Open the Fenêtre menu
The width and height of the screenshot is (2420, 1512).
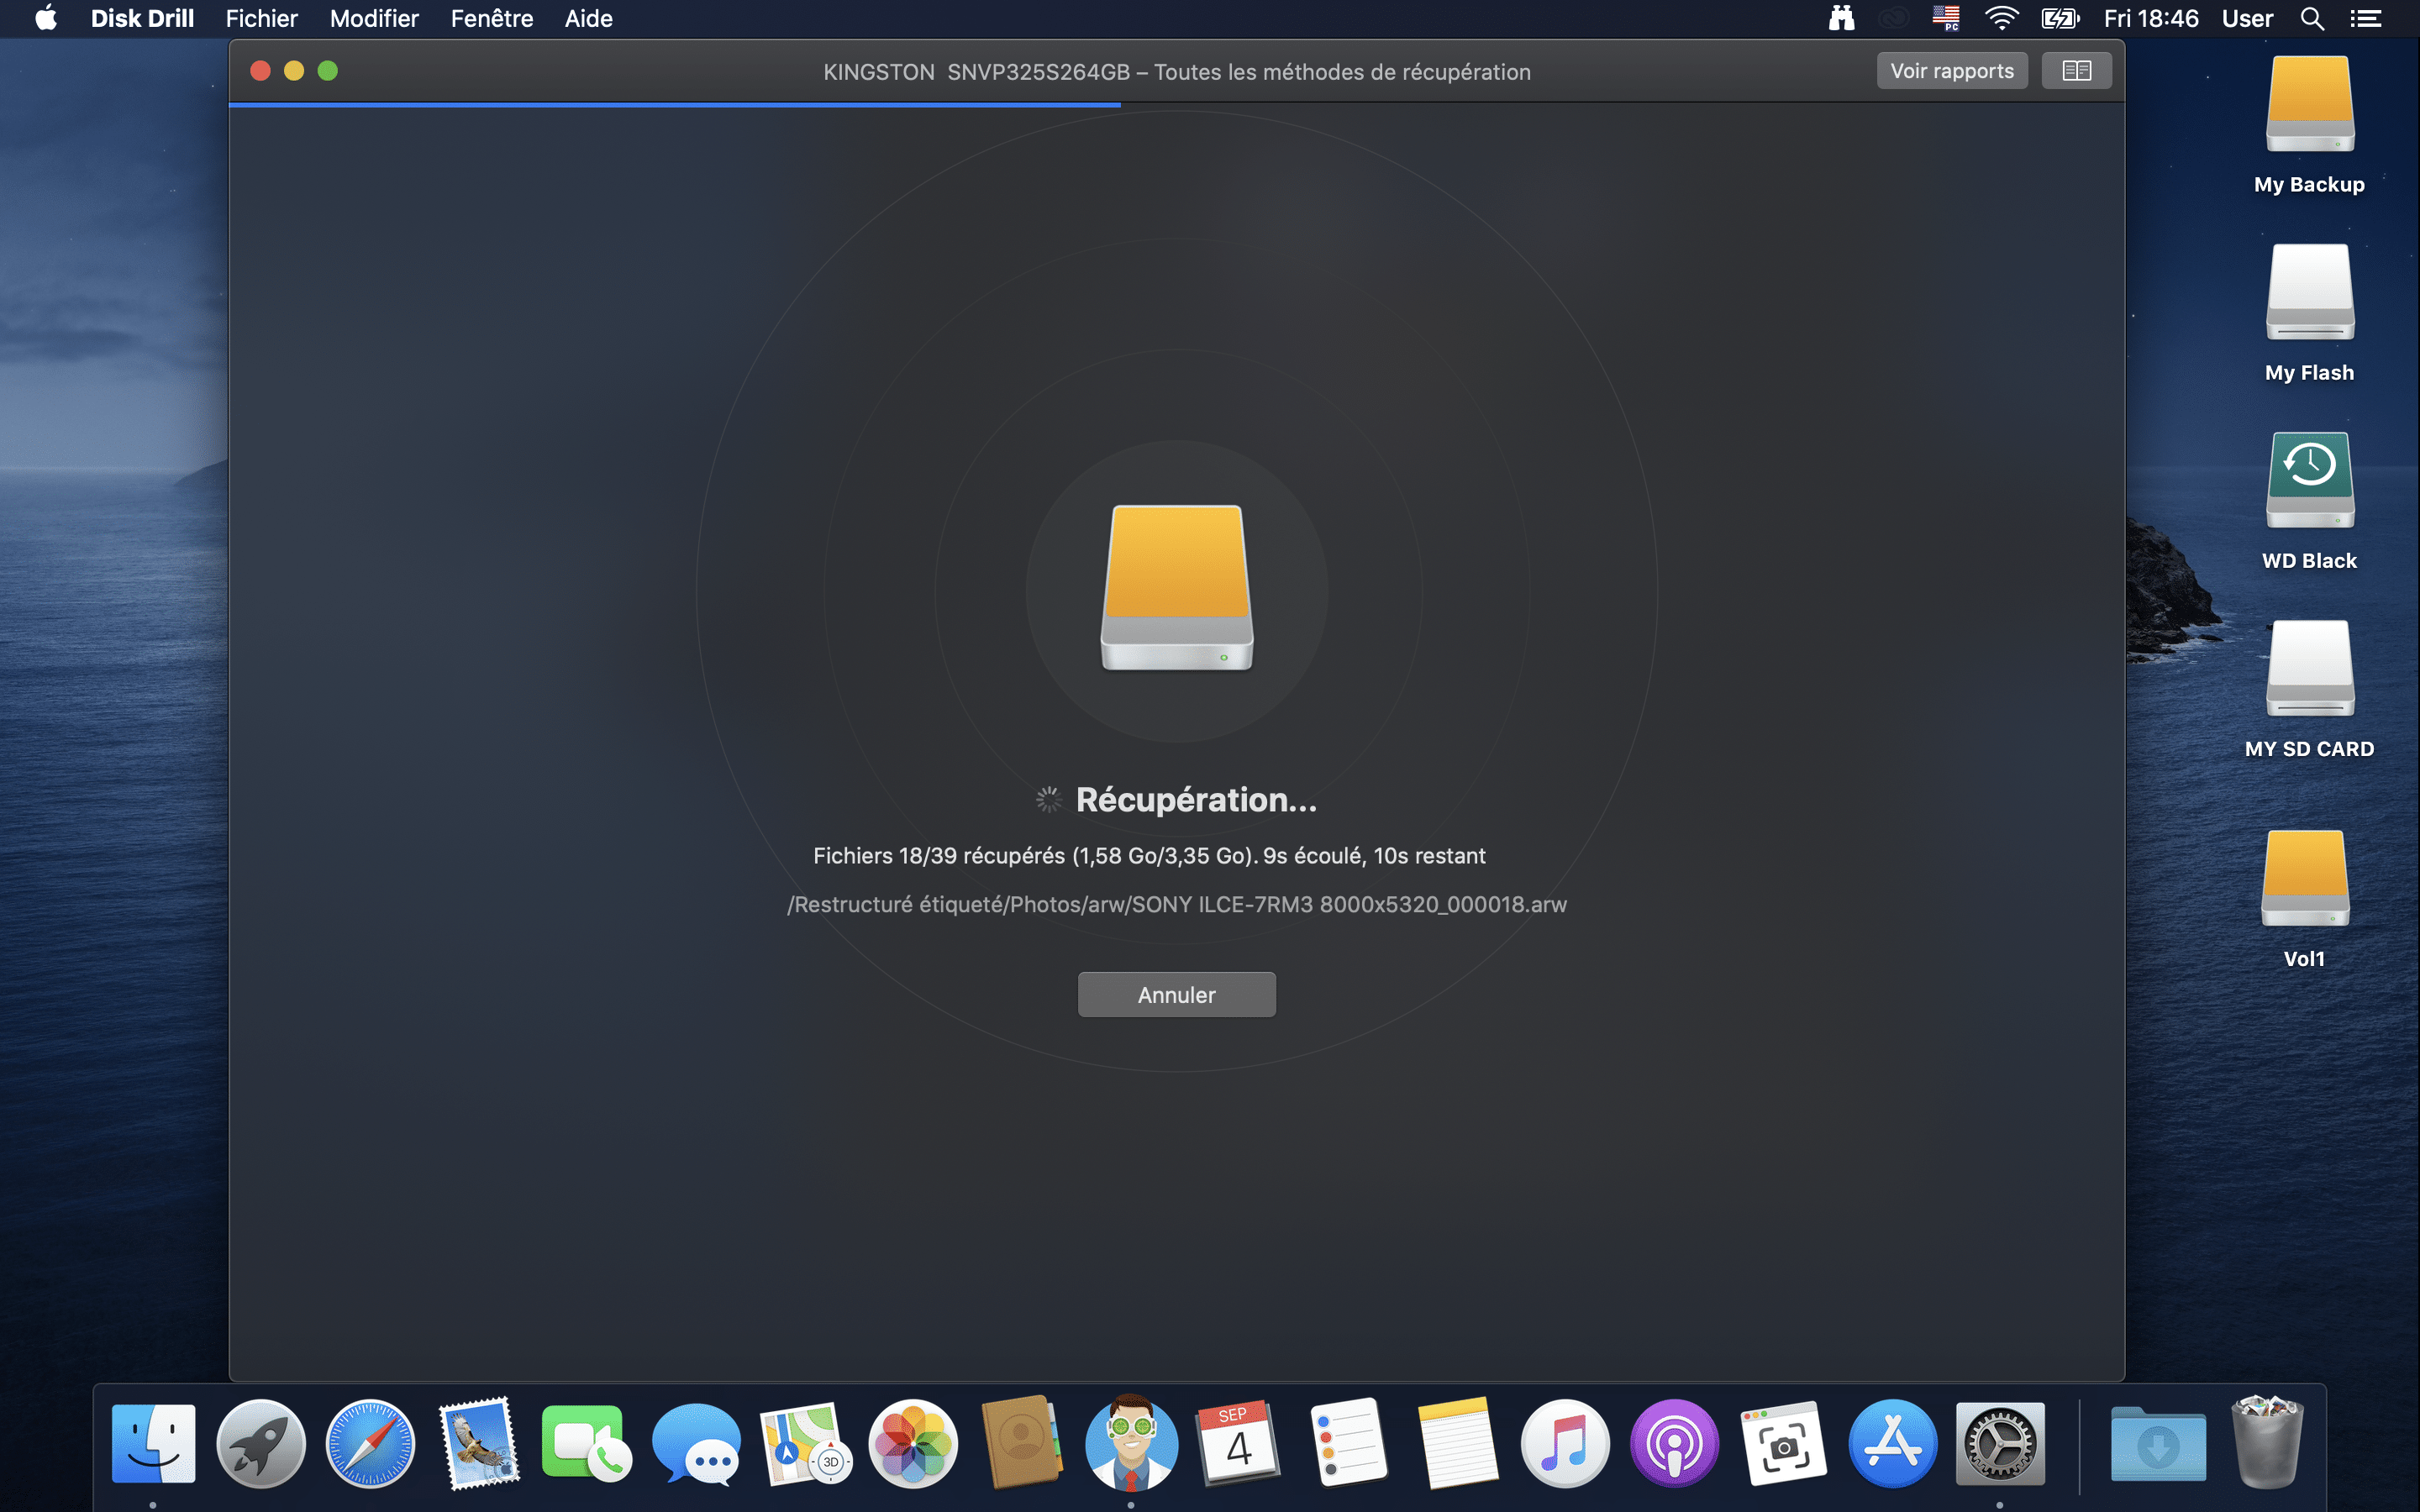[491, 18]
